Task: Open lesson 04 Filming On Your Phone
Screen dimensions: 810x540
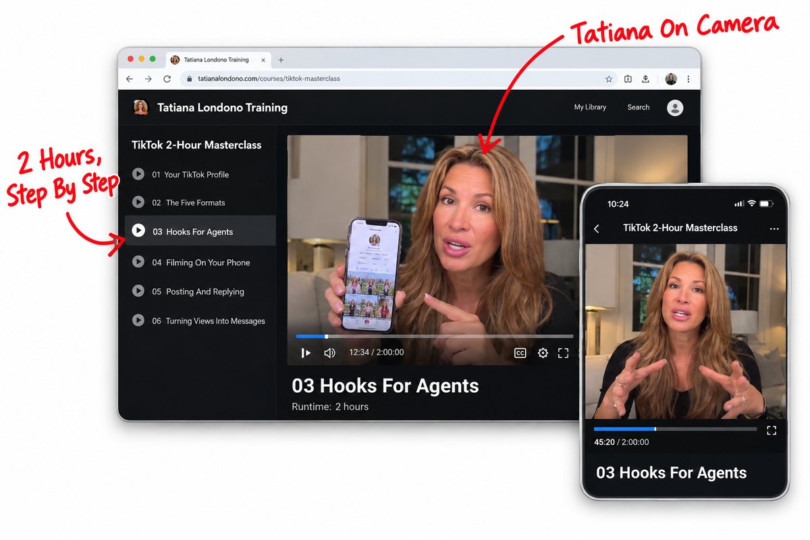Action: pos(200,262)
